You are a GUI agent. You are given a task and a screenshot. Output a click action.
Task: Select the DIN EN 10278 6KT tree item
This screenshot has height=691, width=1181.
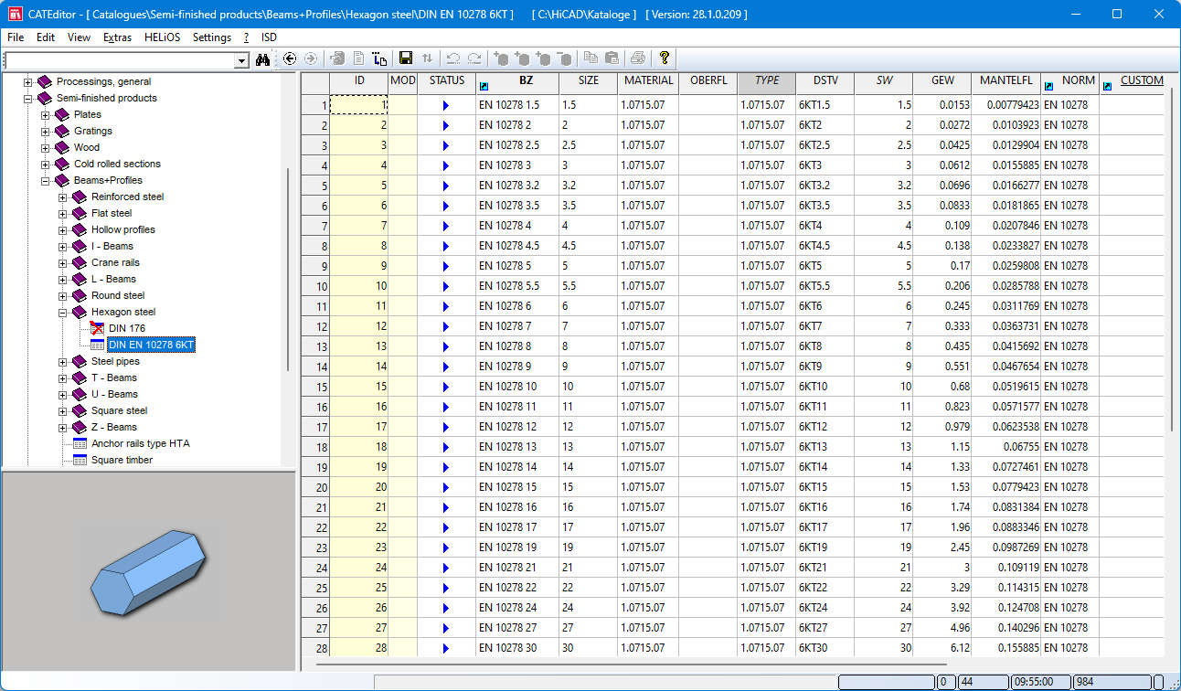click(151, 345)
